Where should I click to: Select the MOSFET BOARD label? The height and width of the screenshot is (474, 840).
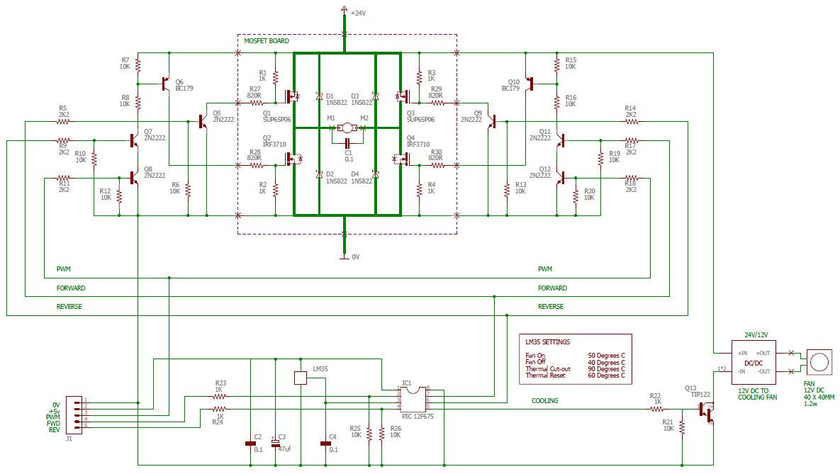click(x=267, y=40)
